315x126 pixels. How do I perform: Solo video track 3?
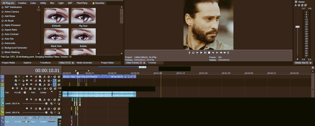coord(59,85)
